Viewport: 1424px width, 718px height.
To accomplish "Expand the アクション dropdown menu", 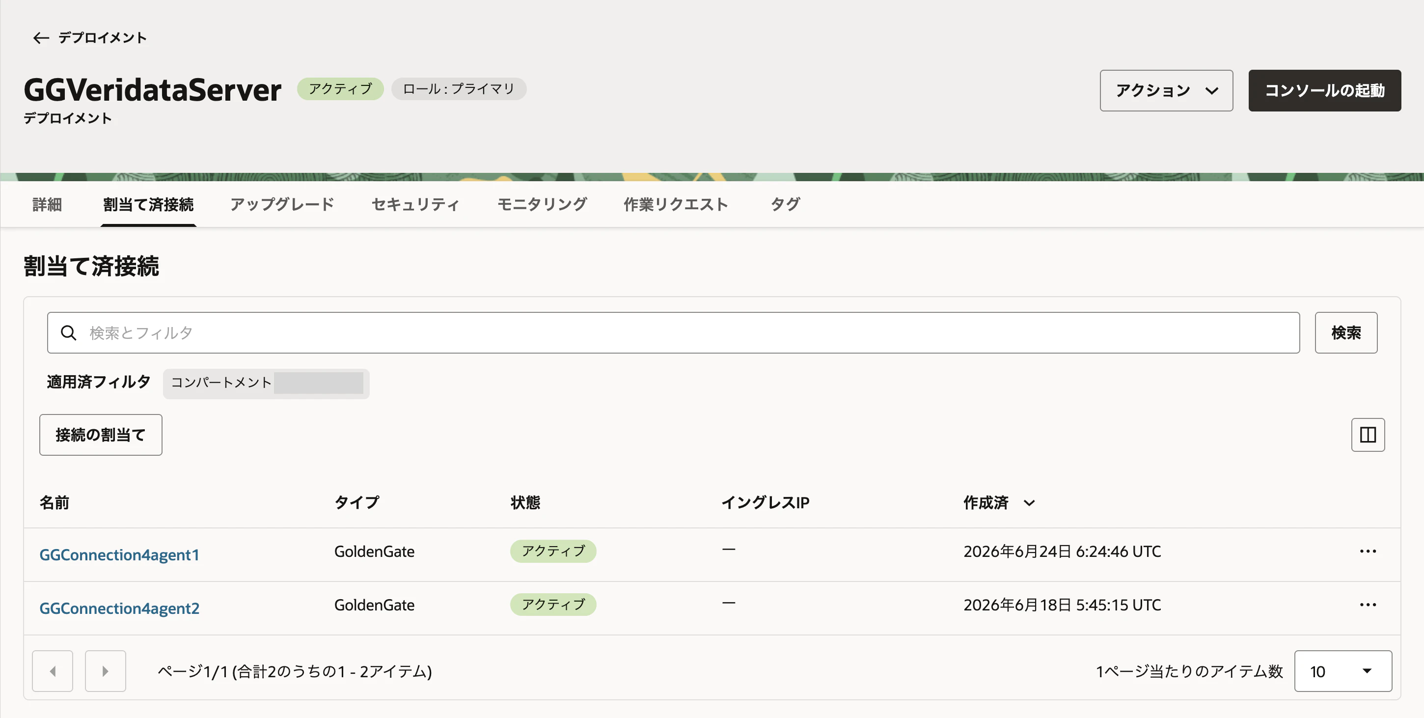I will point(1166,91).
